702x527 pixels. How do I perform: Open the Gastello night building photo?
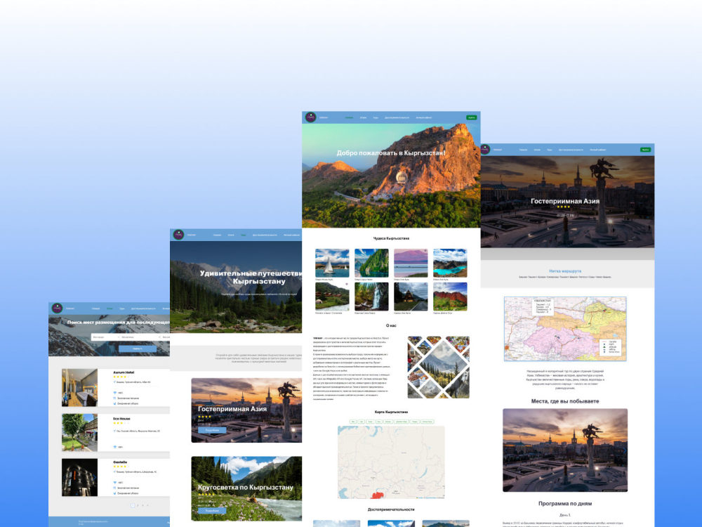click(80, 477)
